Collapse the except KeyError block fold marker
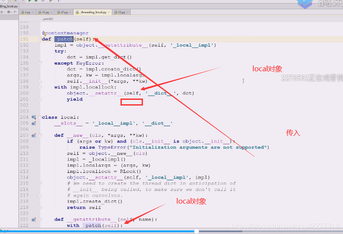This screenshot has width=343, height=234. click(40, 63)
